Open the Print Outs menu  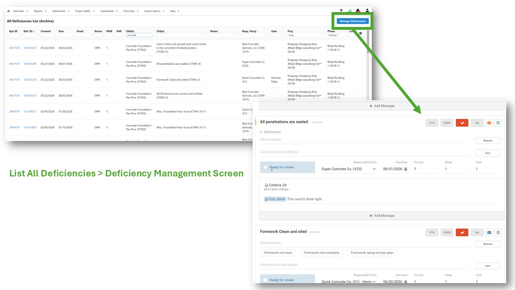coord(131,11)
